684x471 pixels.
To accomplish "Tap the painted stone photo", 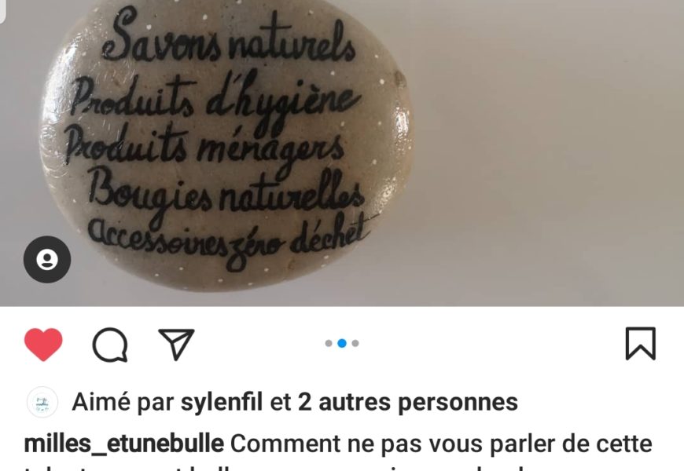I will point(227,144).
